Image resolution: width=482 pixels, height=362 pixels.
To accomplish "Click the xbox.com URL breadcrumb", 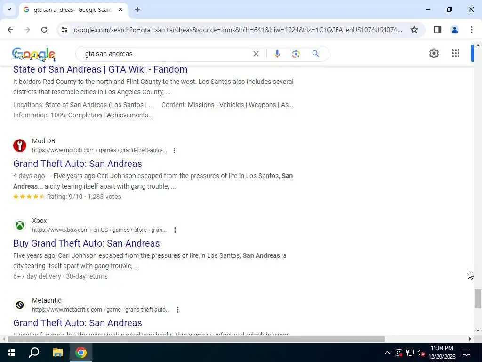I will pyautogui.click(x=99, y=230).
